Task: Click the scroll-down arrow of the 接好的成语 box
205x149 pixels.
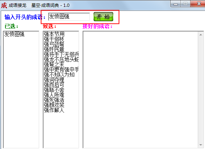Action: tap(201, 145)
